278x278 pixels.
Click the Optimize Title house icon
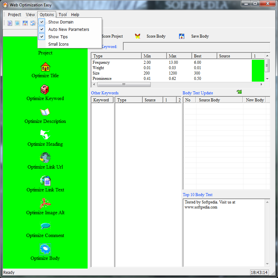(45, 67)
